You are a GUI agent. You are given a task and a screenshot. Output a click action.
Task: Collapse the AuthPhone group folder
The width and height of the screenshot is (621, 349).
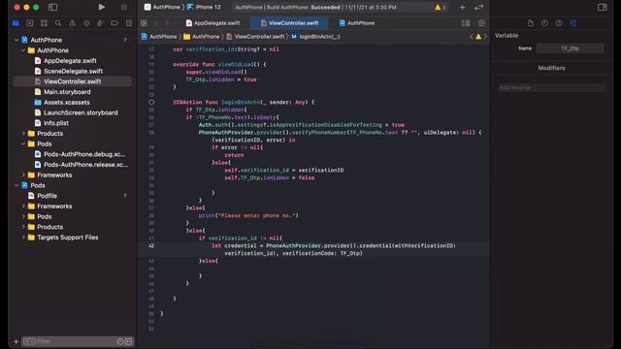(x=23, y=50)
